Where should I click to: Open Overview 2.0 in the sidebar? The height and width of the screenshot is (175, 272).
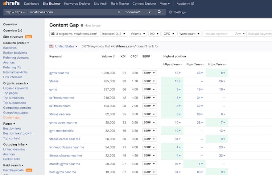tap(13, 30)
